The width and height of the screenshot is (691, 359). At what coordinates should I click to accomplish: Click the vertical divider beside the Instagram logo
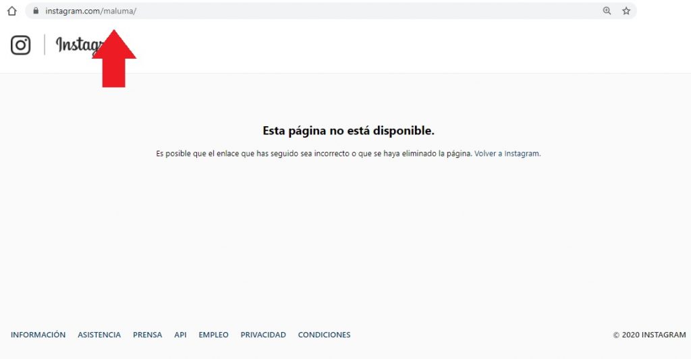(45, 45)
